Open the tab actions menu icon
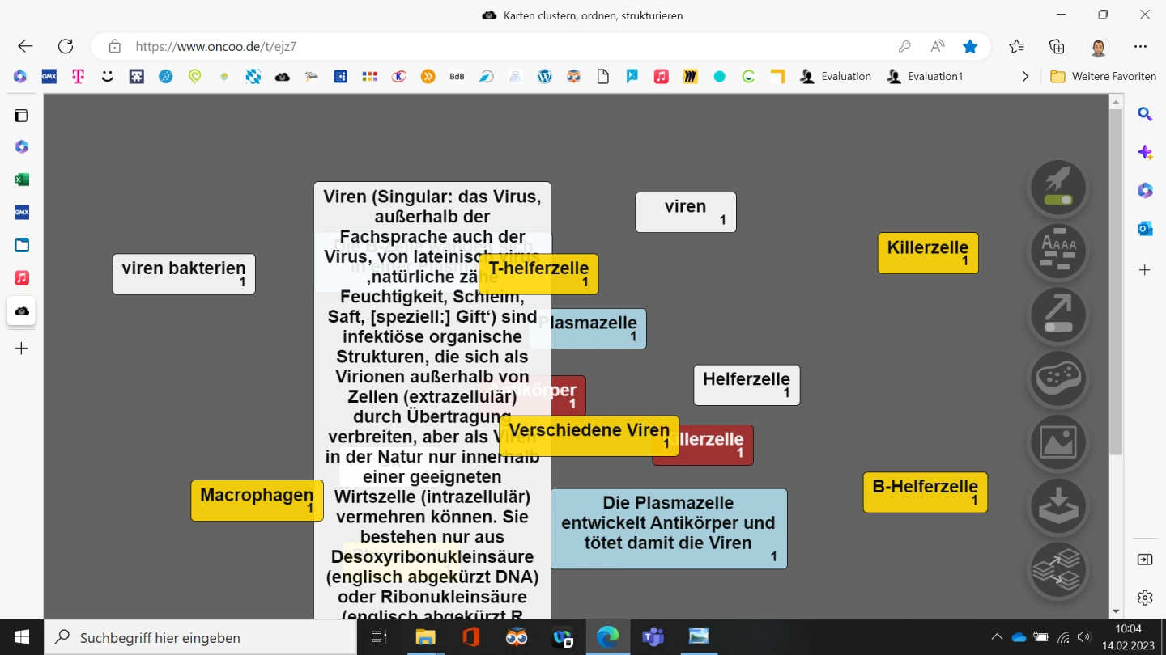The image size is (1166, 655). tap(21, 116)
